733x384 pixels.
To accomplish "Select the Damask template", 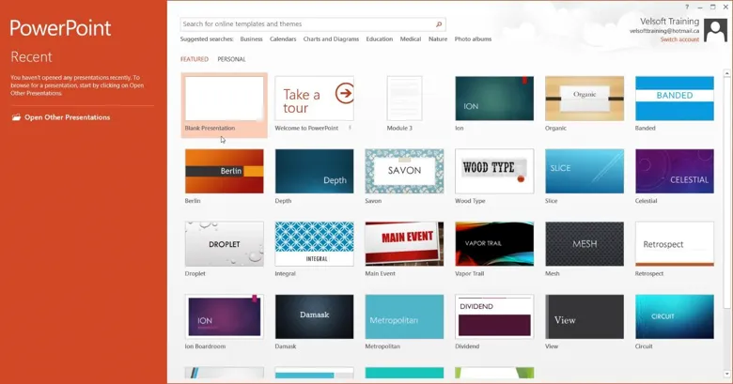I will 314,316.
